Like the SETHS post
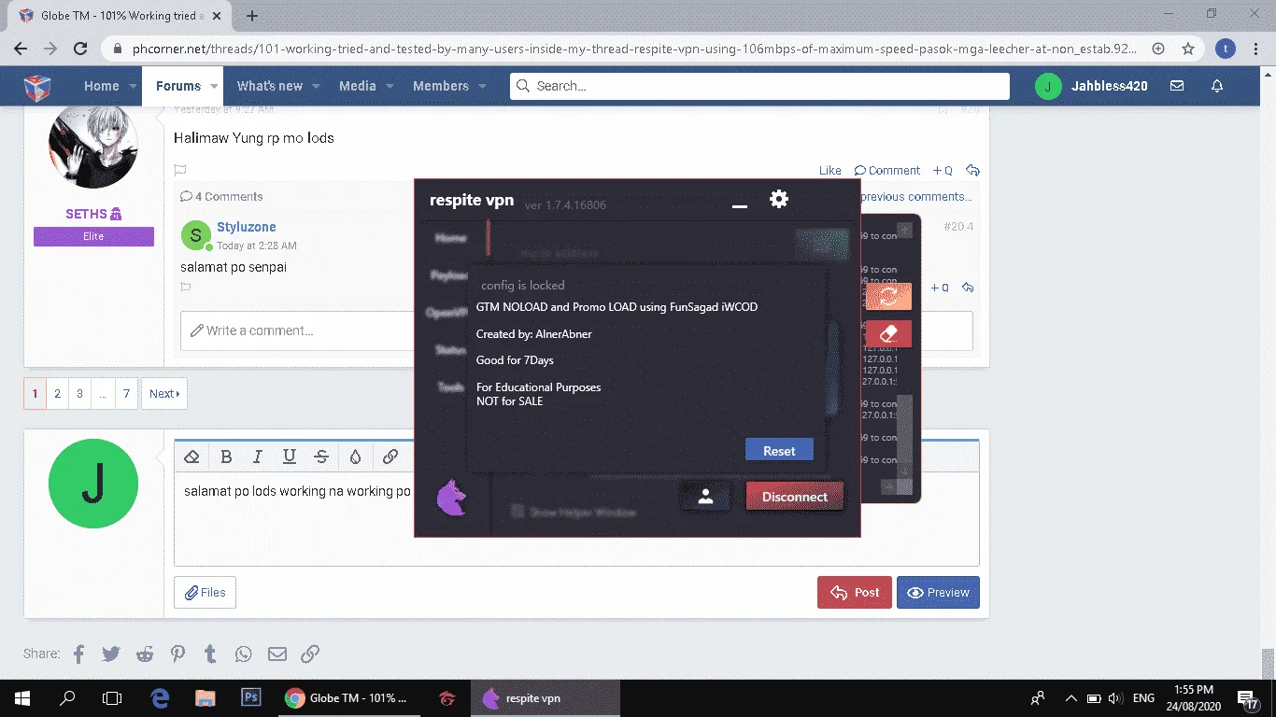 click(x=830, y=171)
